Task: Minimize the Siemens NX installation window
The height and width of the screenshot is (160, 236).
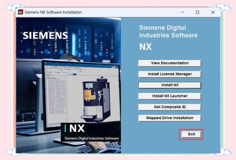Action: [x=182, y=12]
